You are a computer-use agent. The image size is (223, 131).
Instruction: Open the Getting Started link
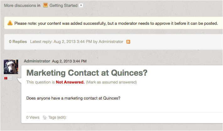(63, 5)
